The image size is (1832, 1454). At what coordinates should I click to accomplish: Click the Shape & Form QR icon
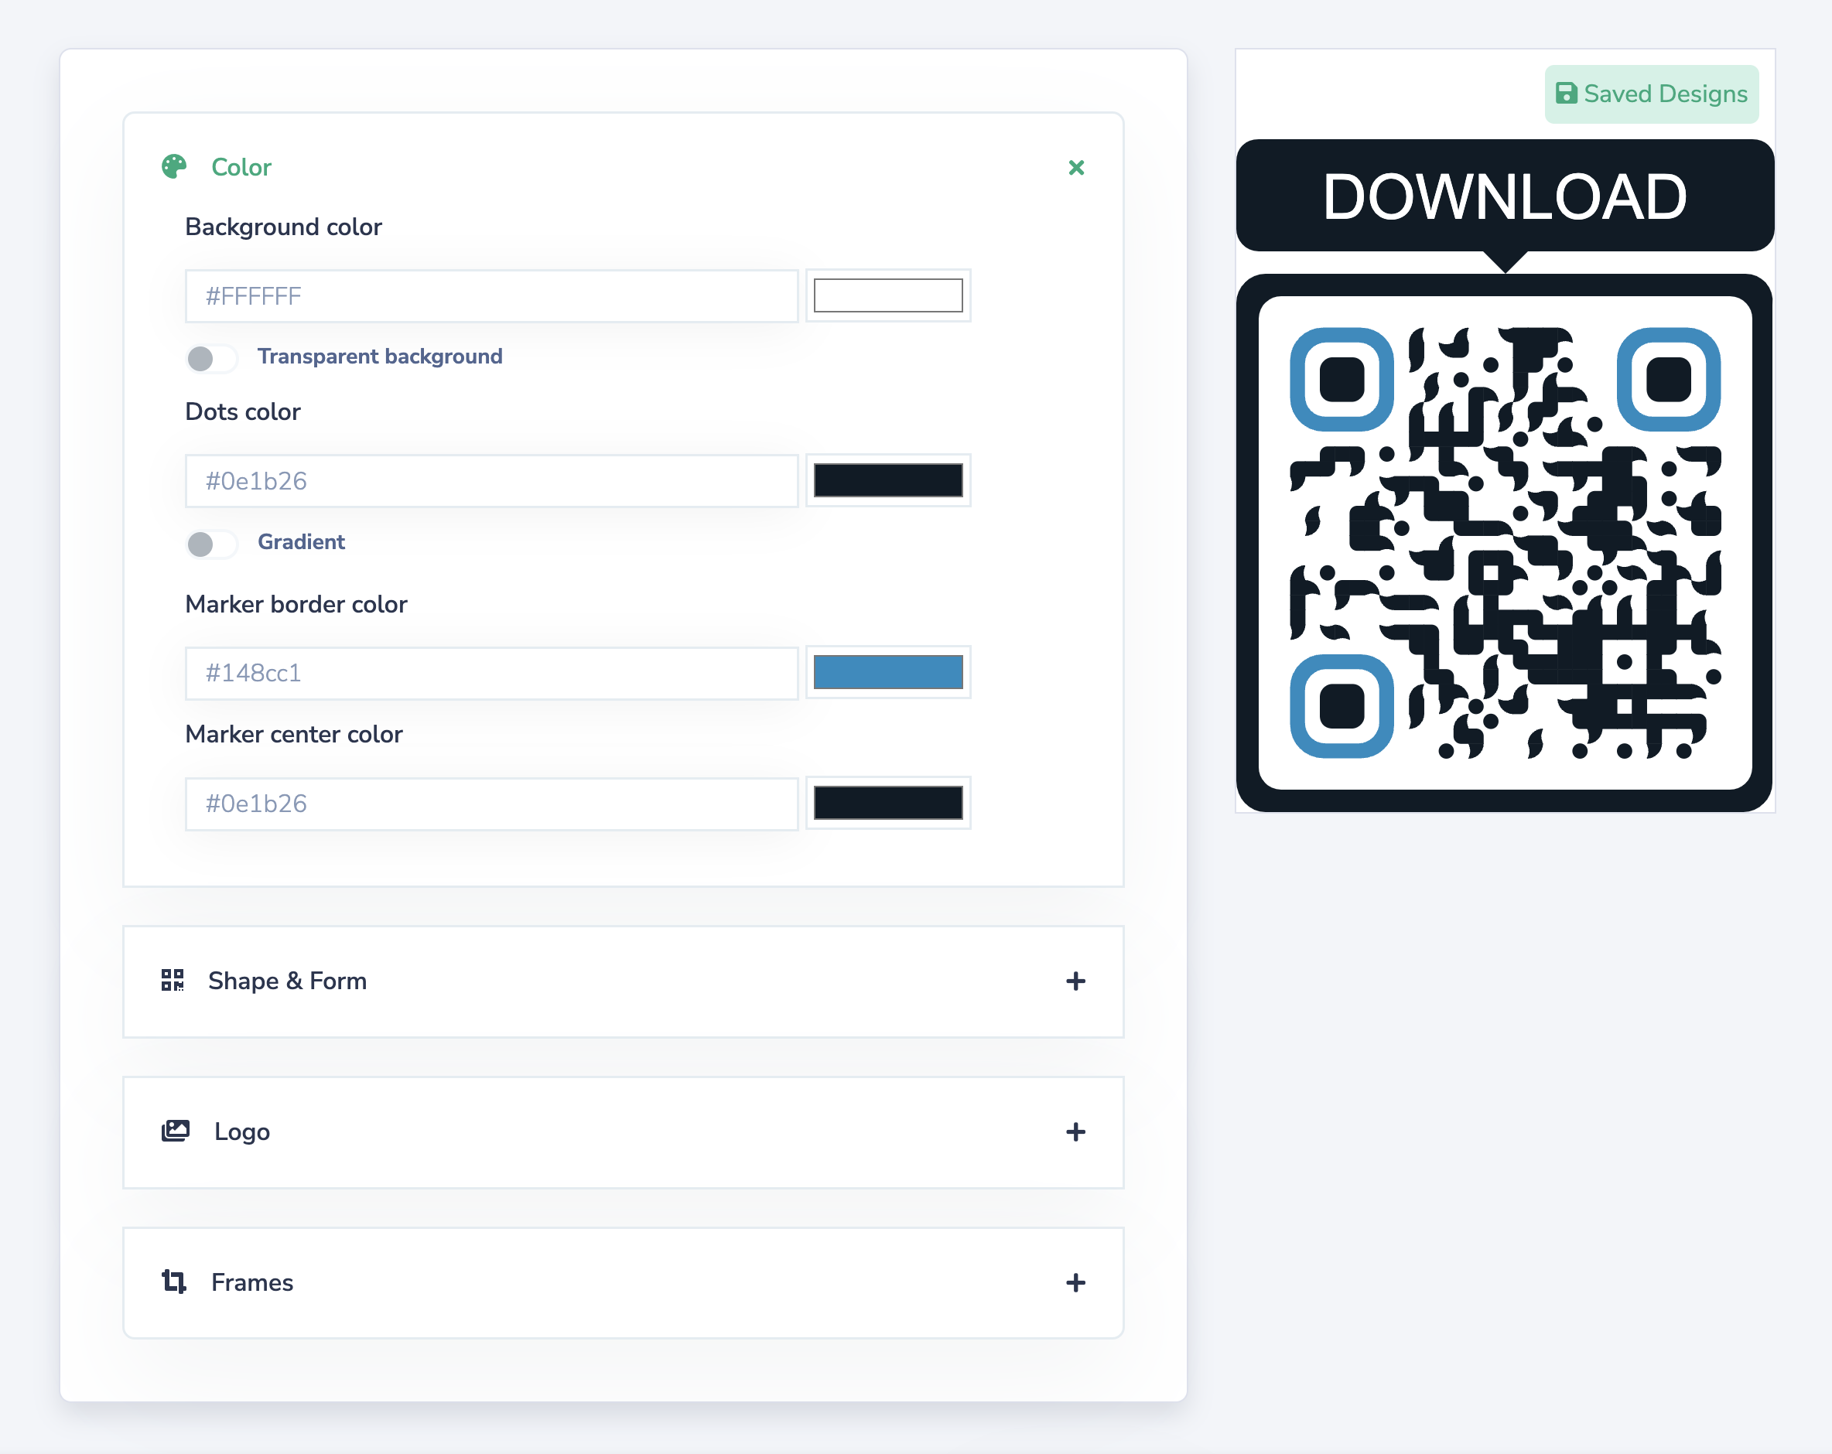(173, 980)
